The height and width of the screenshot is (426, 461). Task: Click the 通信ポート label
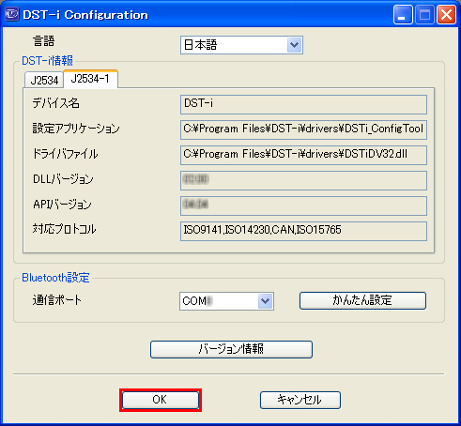point(57,300)
